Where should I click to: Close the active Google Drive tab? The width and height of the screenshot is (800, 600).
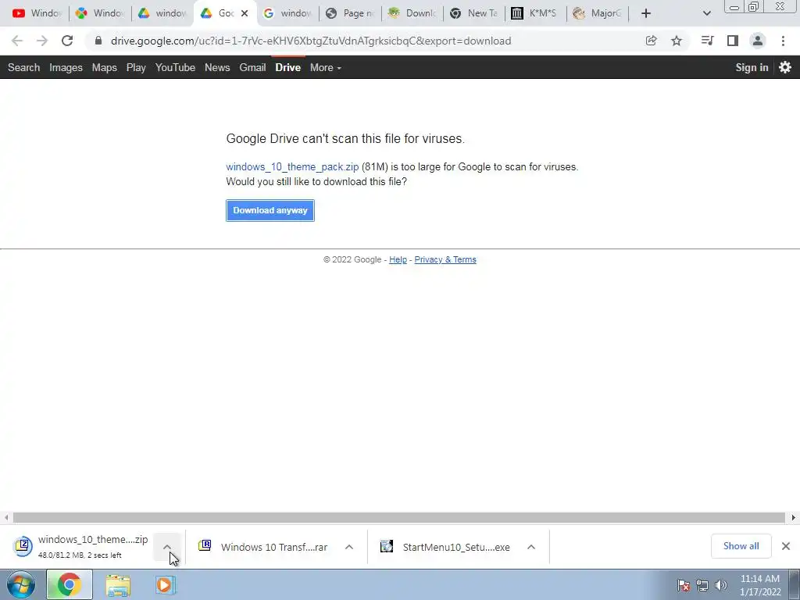245,13
